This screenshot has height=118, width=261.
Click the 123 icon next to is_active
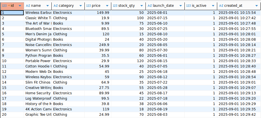[x=188, y=6]
